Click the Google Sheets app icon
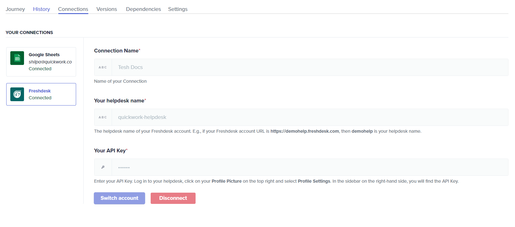The height and width of the screenshot is (227, 515). point(17,58)
